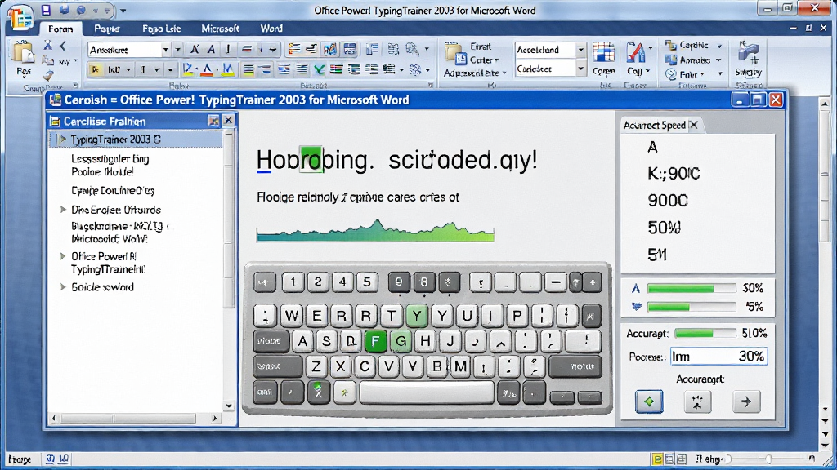
Task: Toggle the yellow-highlighted align left button
Action: pyautogui.click(x=248, y=69)
